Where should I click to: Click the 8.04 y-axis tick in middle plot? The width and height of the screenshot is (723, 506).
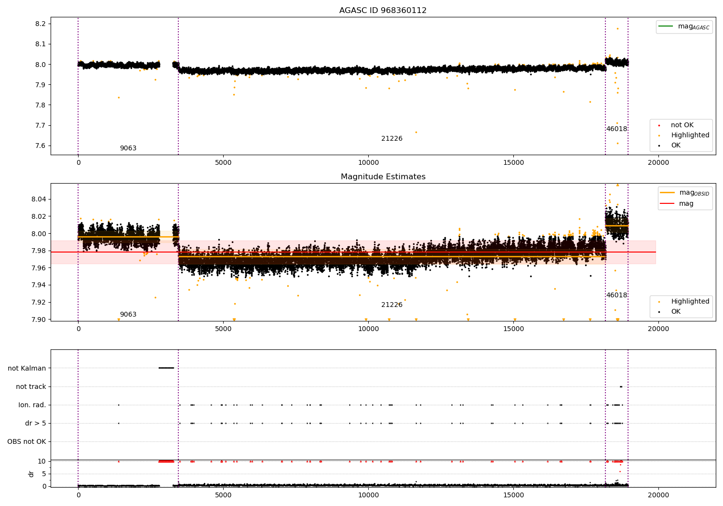(x=39, y=199)
